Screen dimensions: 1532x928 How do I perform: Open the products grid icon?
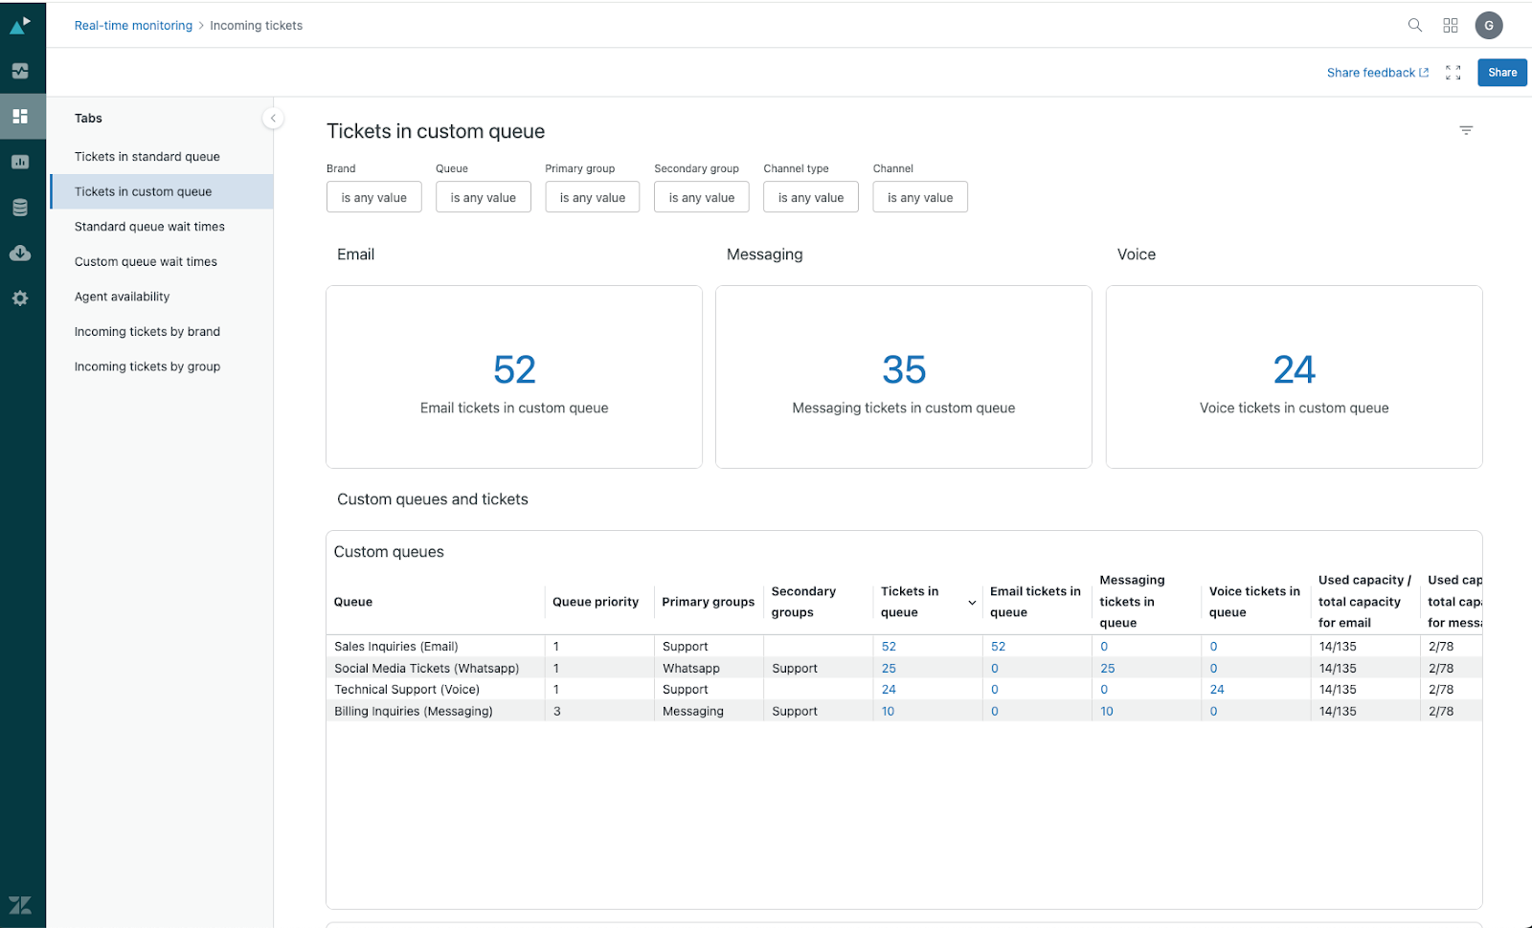(x=1451, y=26)
